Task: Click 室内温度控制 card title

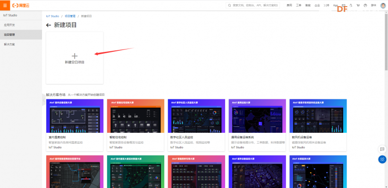Action: click(x=57, y=137)
